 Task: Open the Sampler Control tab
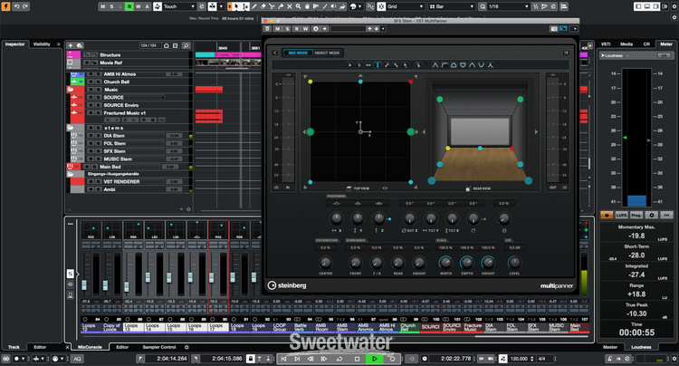tap(159, 347)
